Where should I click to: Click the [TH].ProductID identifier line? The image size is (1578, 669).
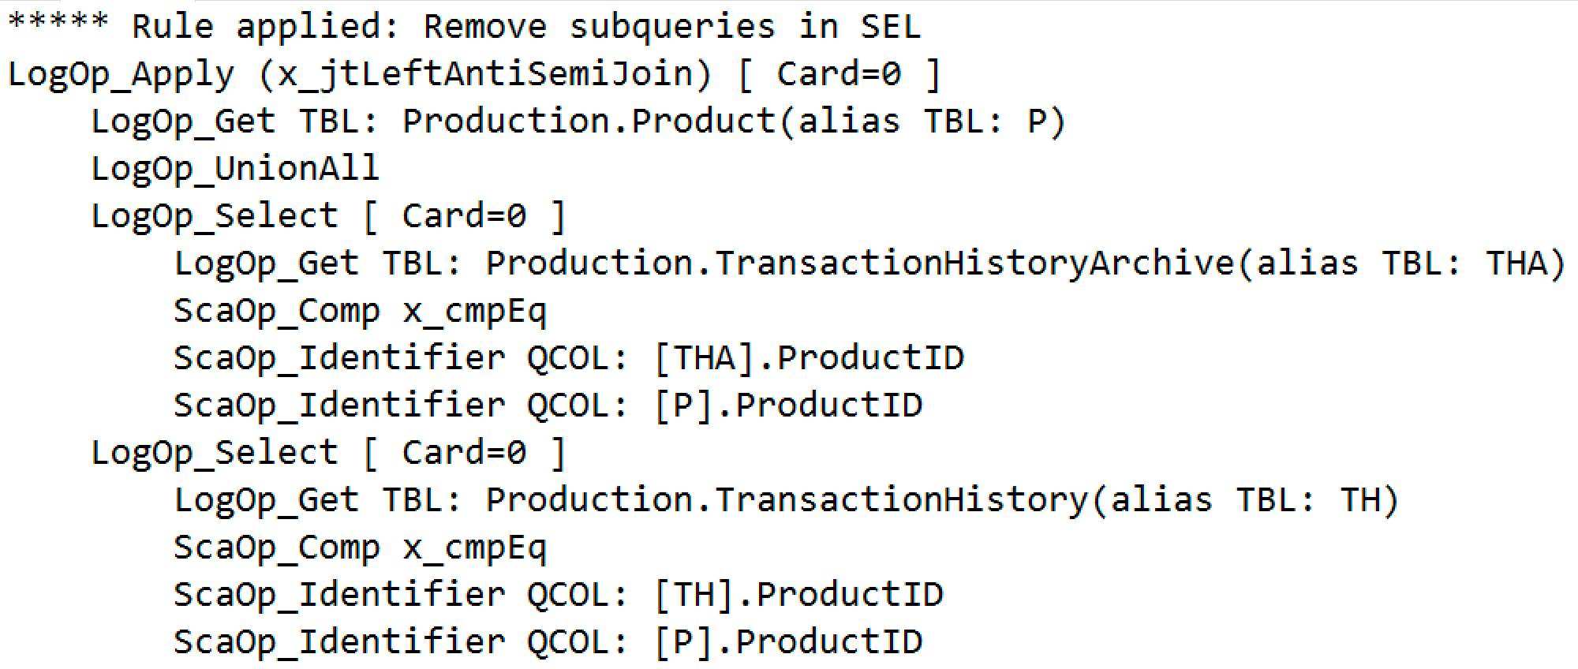[559, 595]
